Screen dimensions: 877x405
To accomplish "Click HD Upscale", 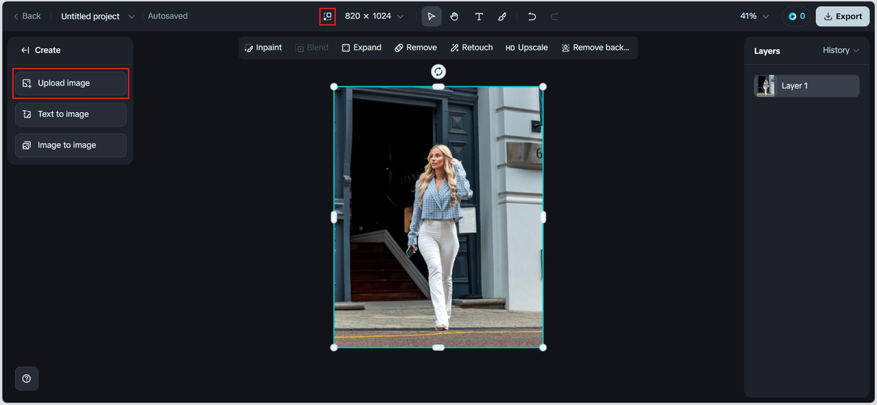I will (x=526, y=47).
